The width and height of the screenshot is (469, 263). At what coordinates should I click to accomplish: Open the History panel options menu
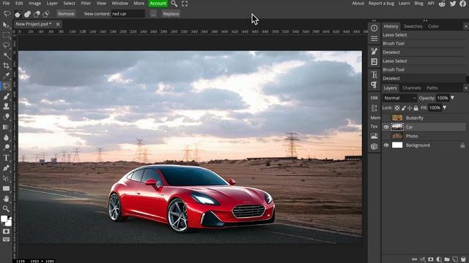(466, 26)
